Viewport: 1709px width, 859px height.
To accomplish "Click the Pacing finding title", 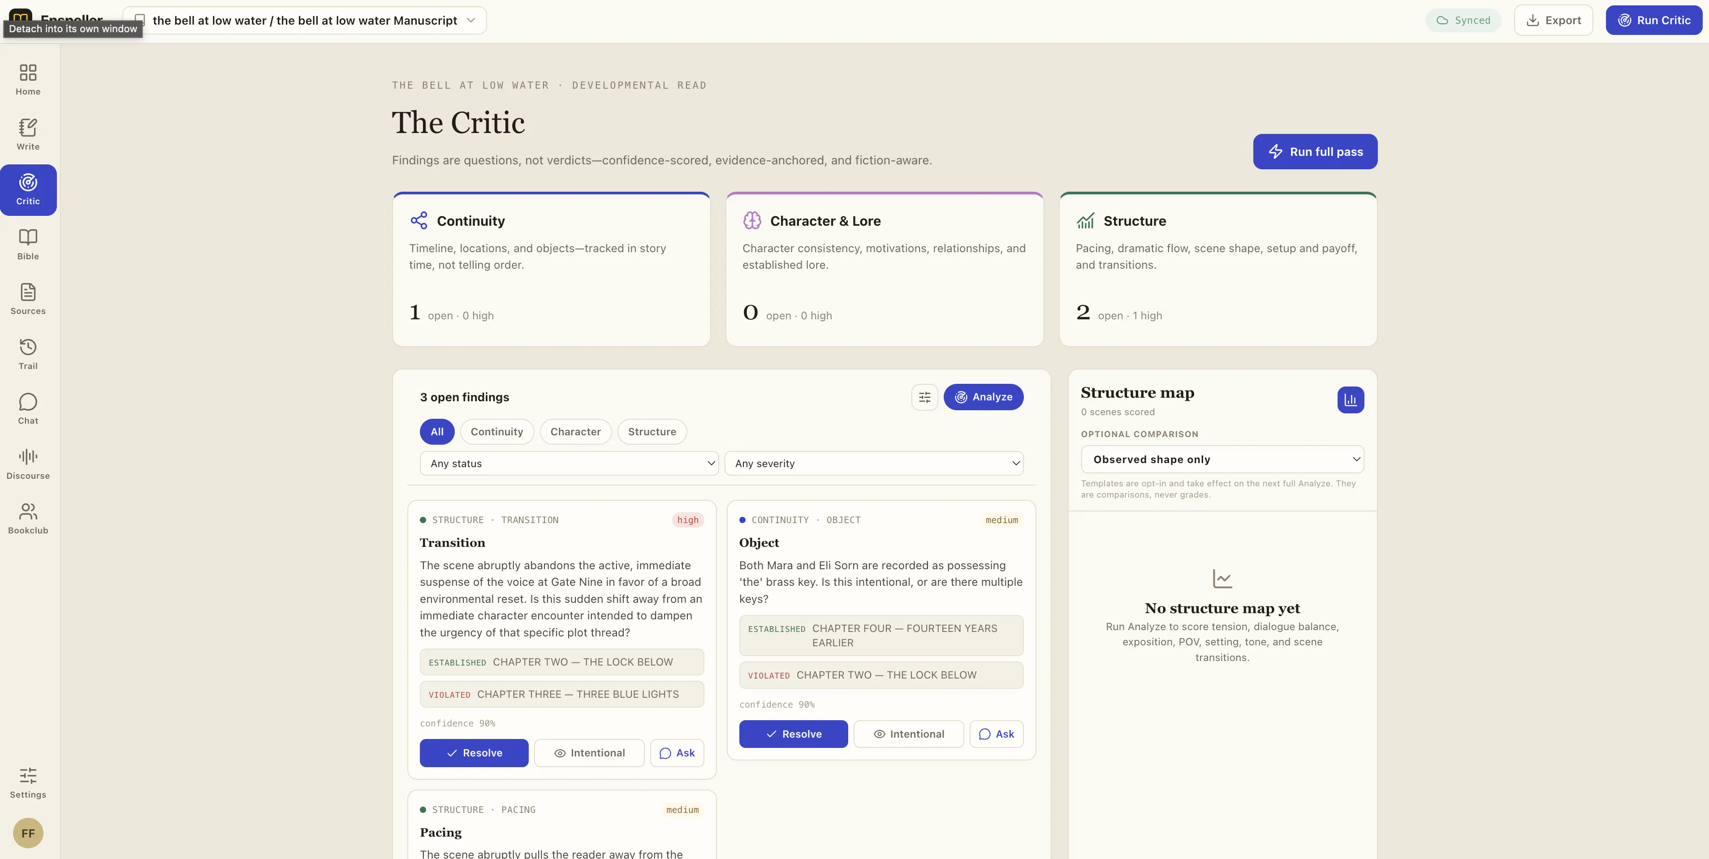I will click(x=440, y=833).
